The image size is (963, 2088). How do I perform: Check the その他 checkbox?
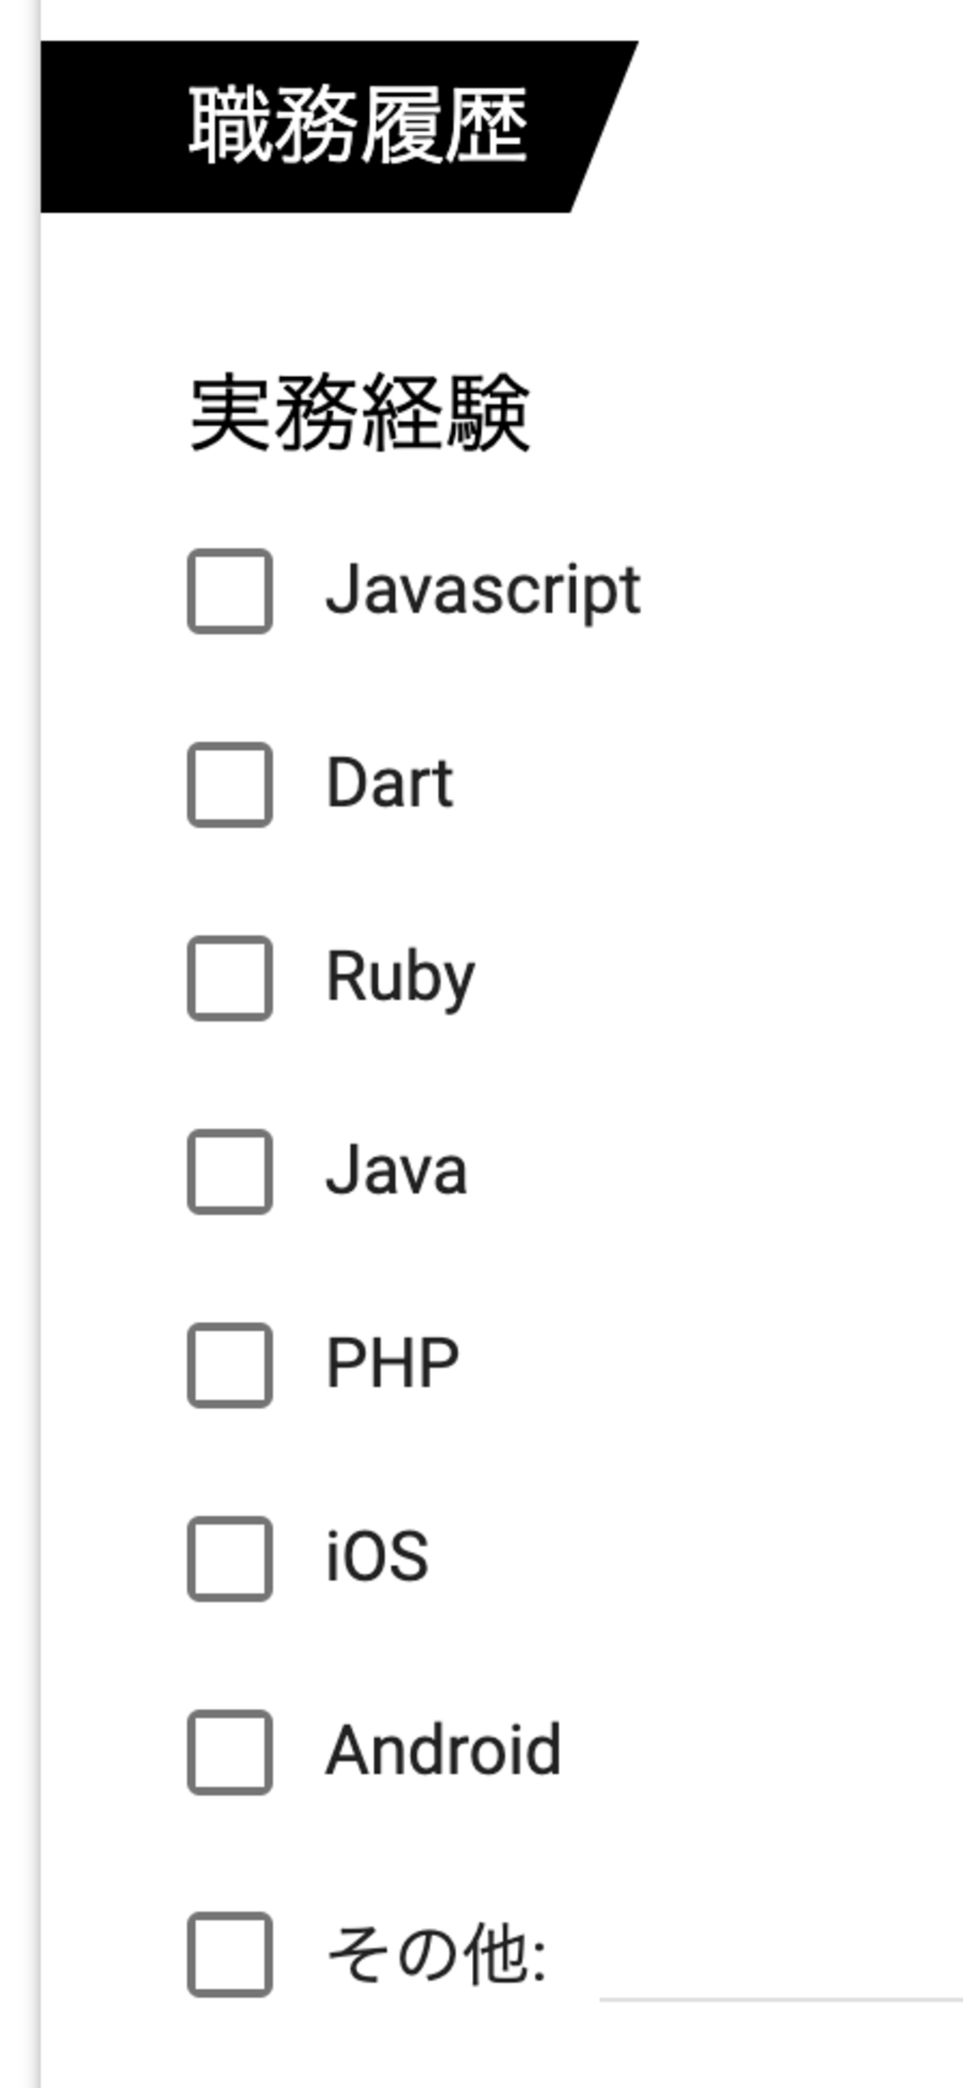(x=230, y=1954)
